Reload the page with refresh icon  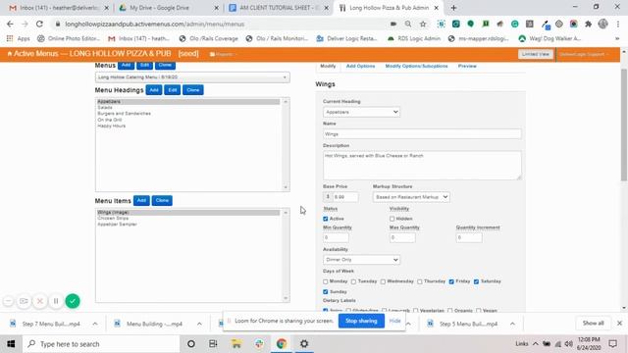39,24
